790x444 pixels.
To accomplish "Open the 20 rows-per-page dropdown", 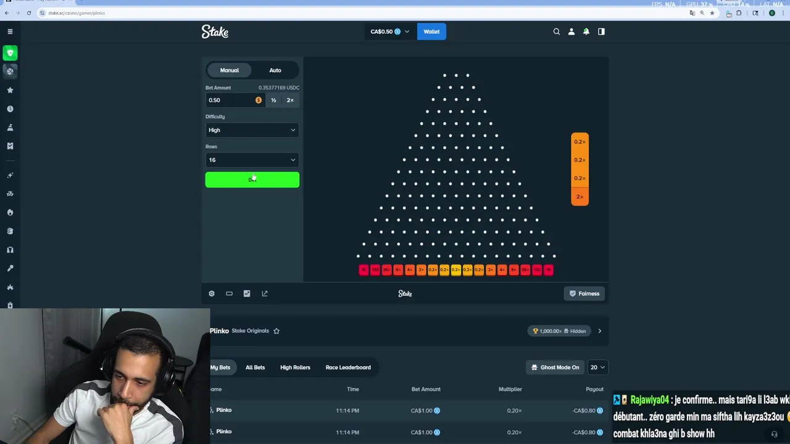I will pos(597,368).
